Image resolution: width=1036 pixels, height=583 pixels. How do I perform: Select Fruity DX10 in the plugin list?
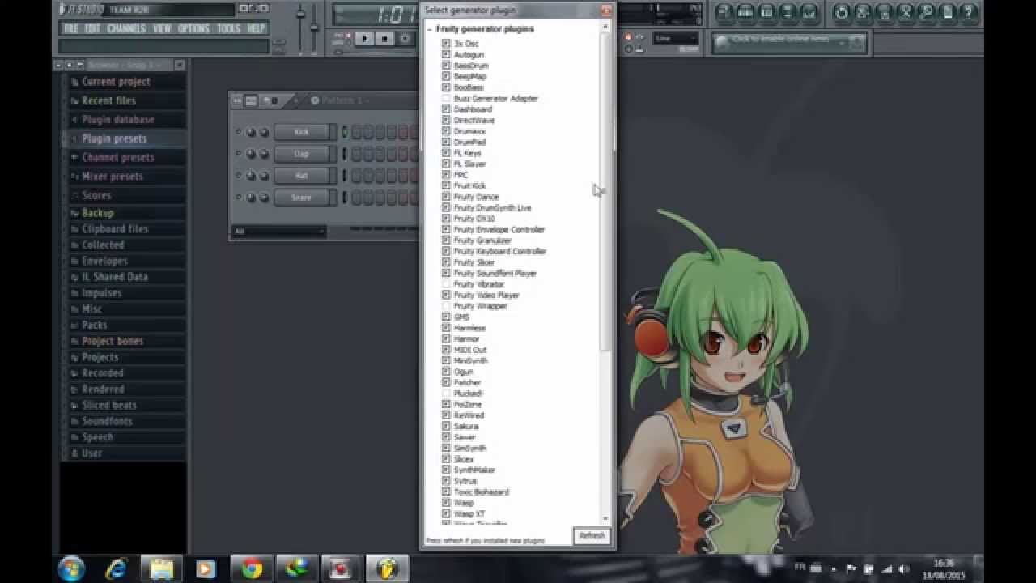(474, 219)
